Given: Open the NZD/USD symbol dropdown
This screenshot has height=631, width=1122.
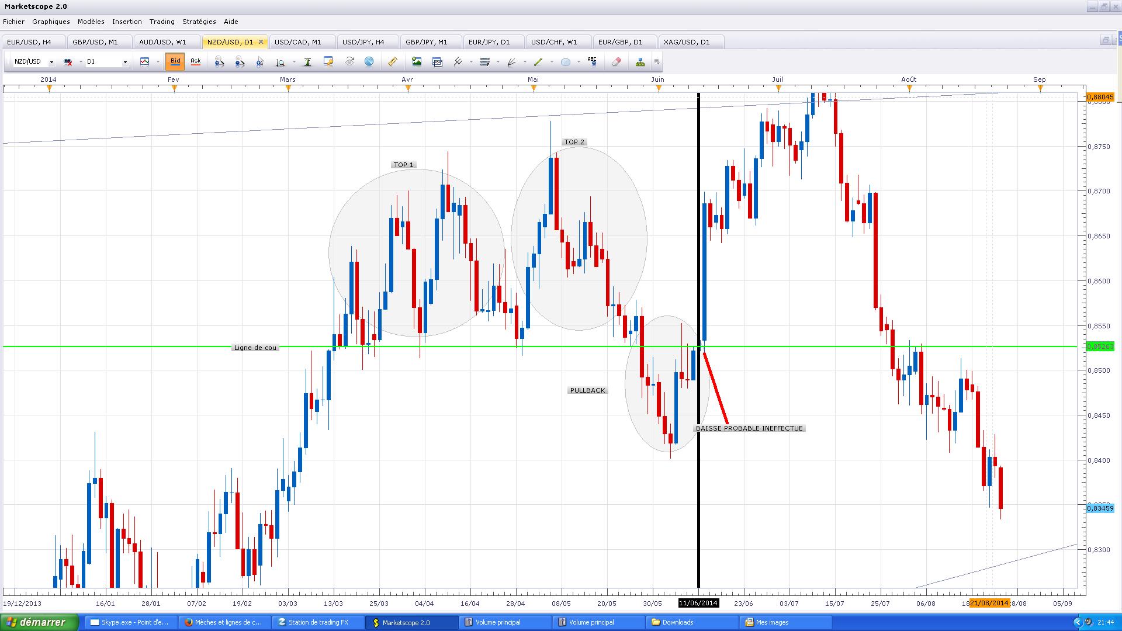Looking at the screenshot, I should [51, 62].
